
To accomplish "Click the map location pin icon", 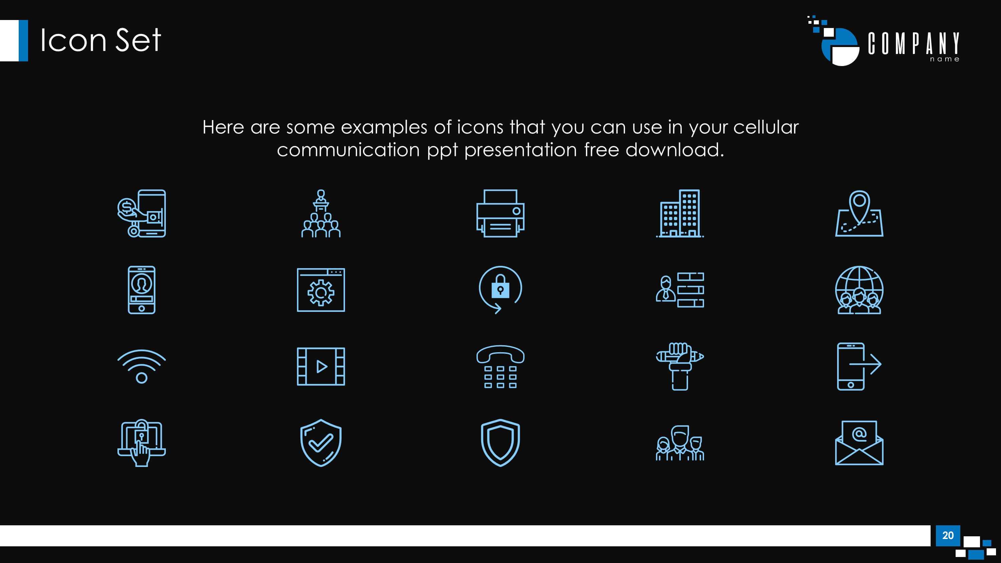I will click(859, 214).
